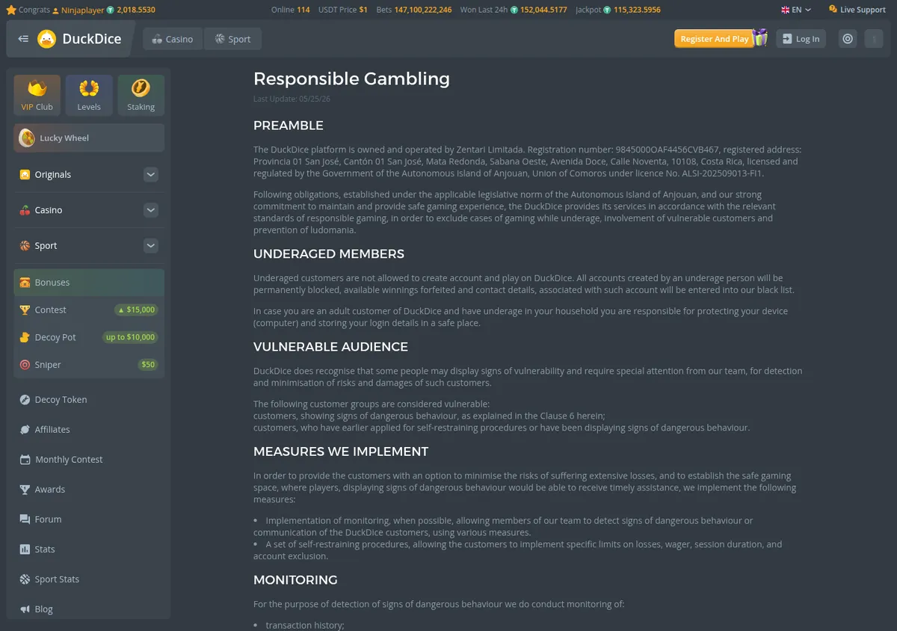Click the Decoy Pot duck icon
897x631 pixels.
[x=25, y=337]
